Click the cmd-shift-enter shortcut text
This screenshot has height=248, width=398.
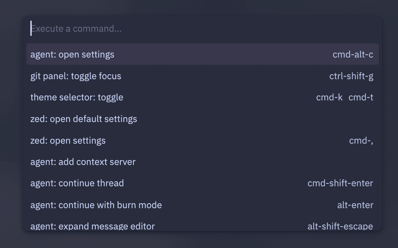point(341,183)
